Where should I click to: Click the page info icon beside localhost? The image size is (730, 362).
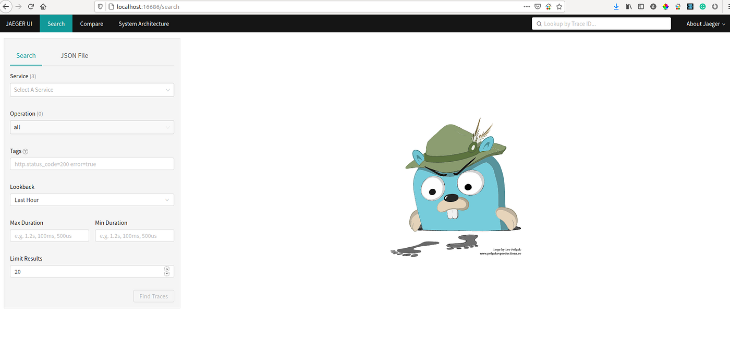coord(111,7)
